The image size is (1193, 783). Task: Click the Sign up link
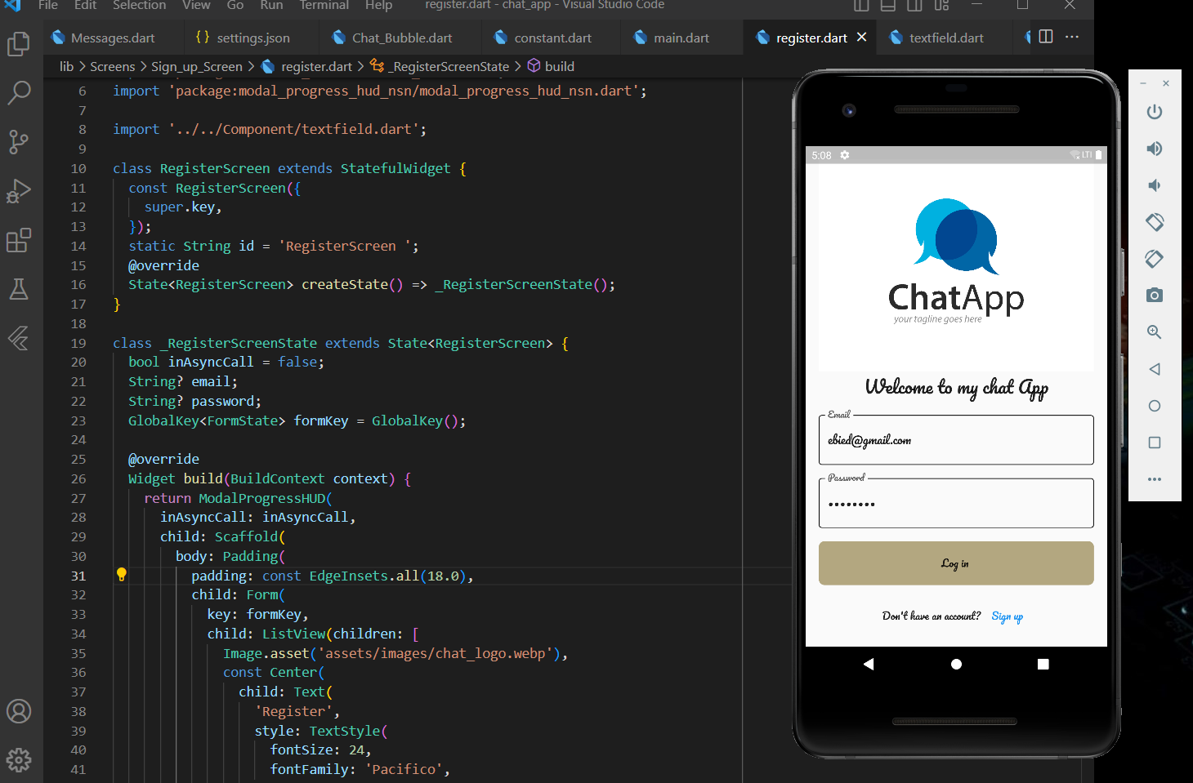coord(1007,616)
